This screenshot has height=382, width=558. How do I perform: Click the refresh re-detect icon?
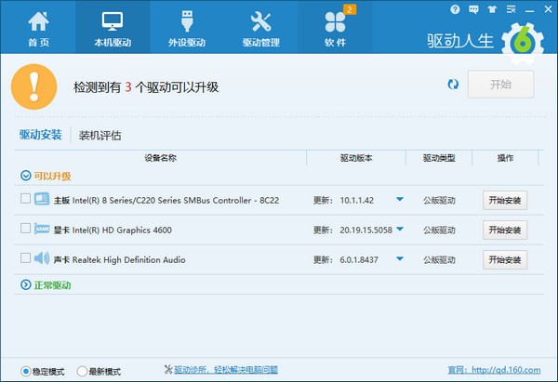pyautogui.click(x=453, y=85)
